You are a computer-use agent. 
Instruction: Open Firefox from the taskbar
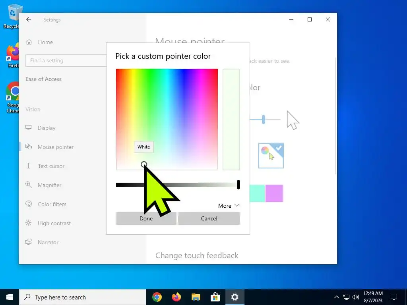click(x=176, y=297)
